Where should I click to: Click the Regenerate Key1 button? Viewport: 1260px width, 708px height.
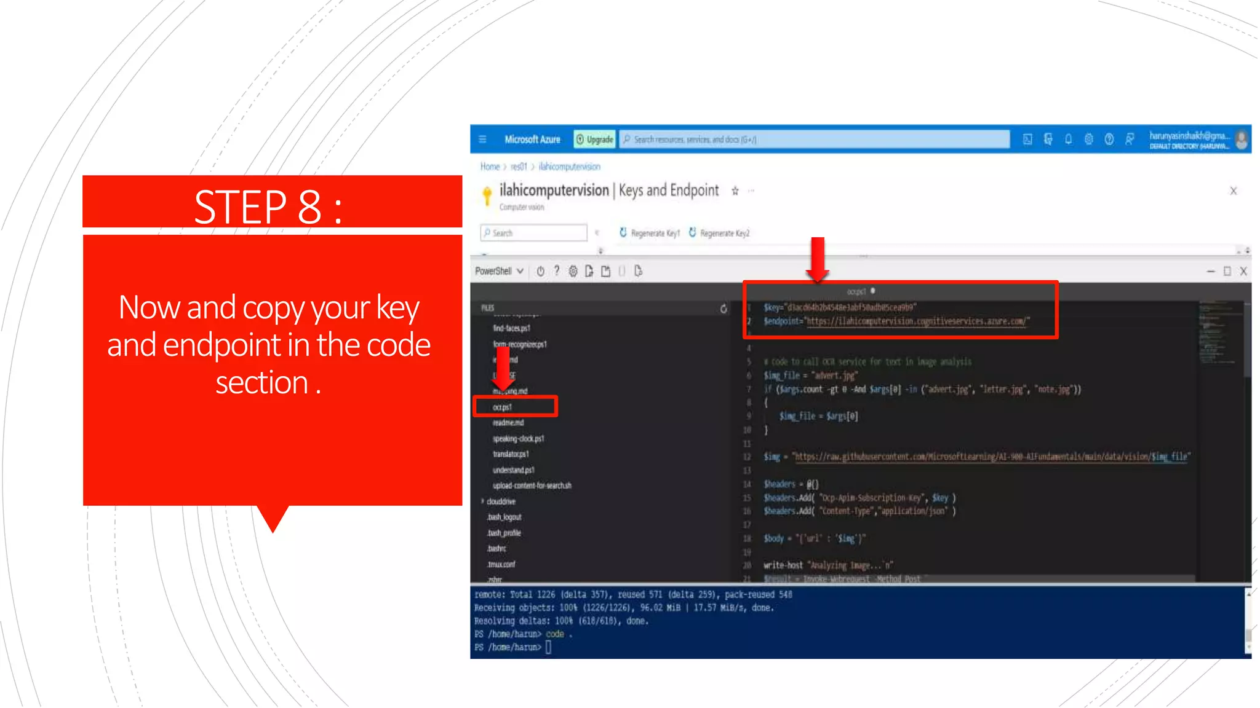pyautogui.click(x=650, y=233)
